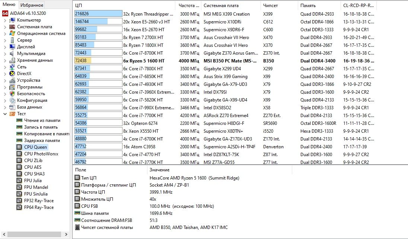Viewport: 408px width, 239px height.
Task: Expand the Операционная система node
Action: point(5,34)
